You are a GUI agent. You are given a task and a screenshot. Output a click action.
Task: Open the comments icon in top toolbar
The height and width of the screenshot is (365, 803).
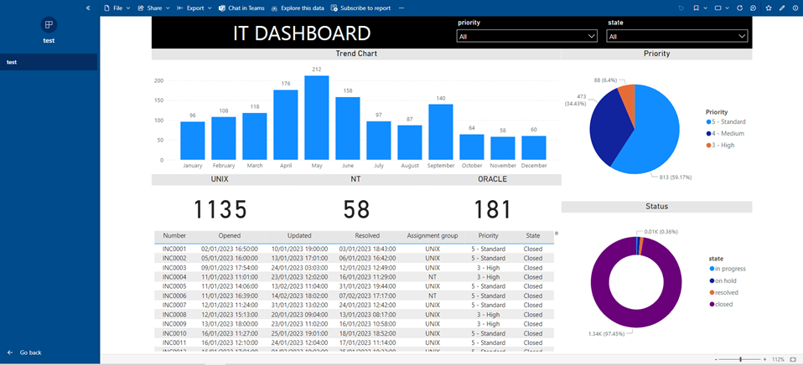click(x=754, y=8)
